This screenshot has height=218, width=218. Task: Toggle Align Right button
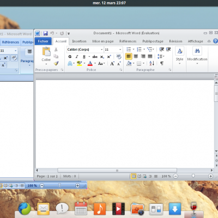[143, 56]
